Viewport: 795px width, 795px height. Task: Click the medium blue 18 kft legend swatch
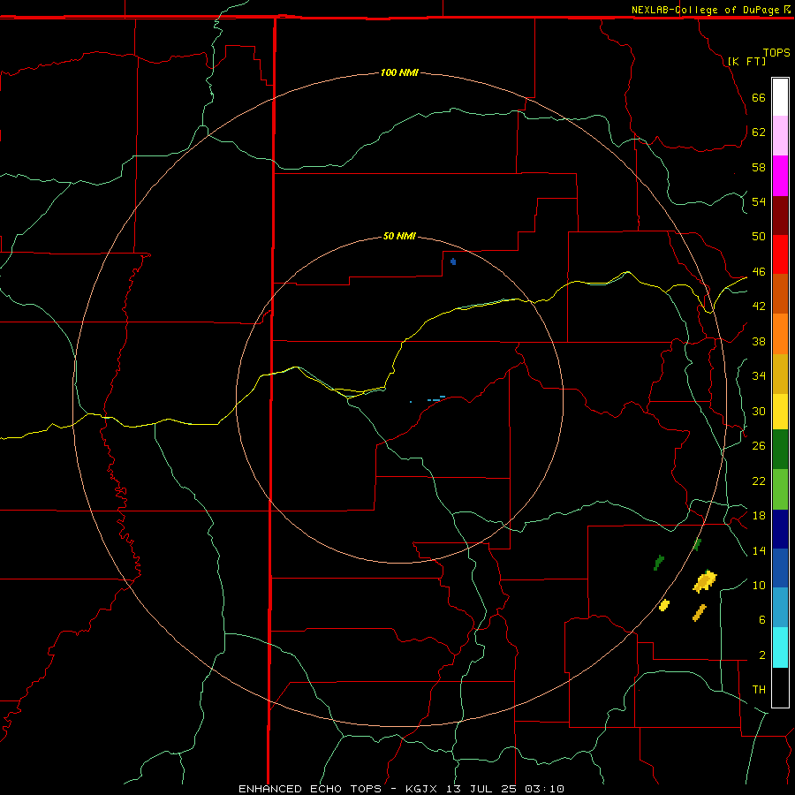tap(780, 568)
